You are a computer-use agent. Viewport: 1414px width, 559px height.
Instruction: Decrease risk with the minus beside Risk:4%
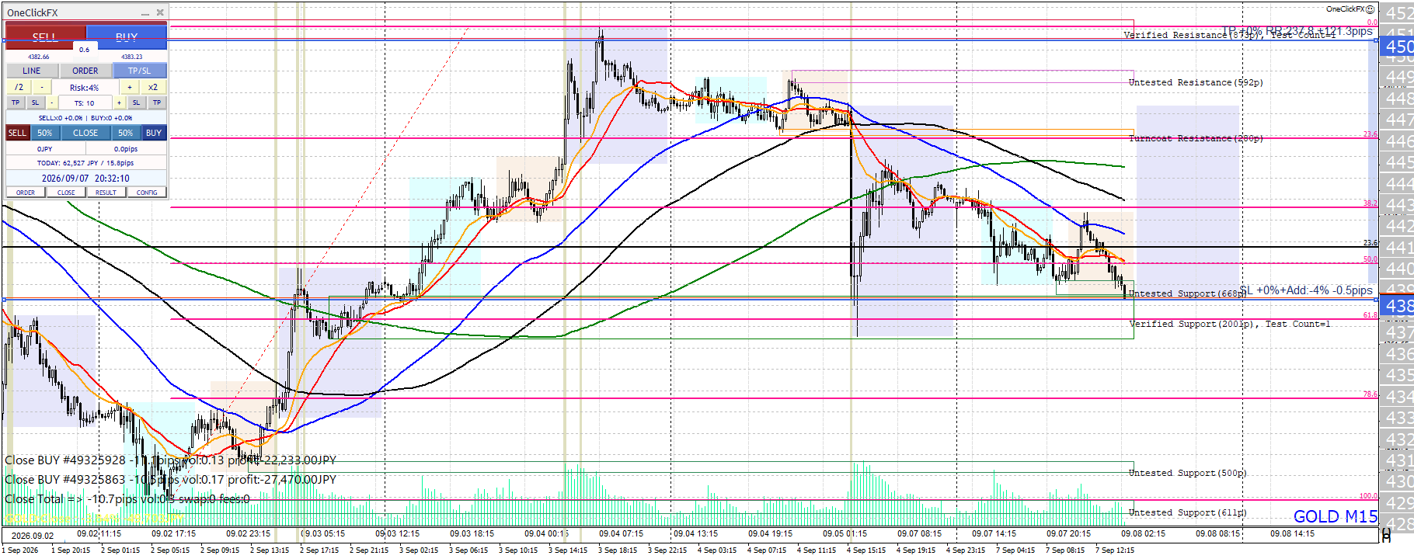[43, 88]
